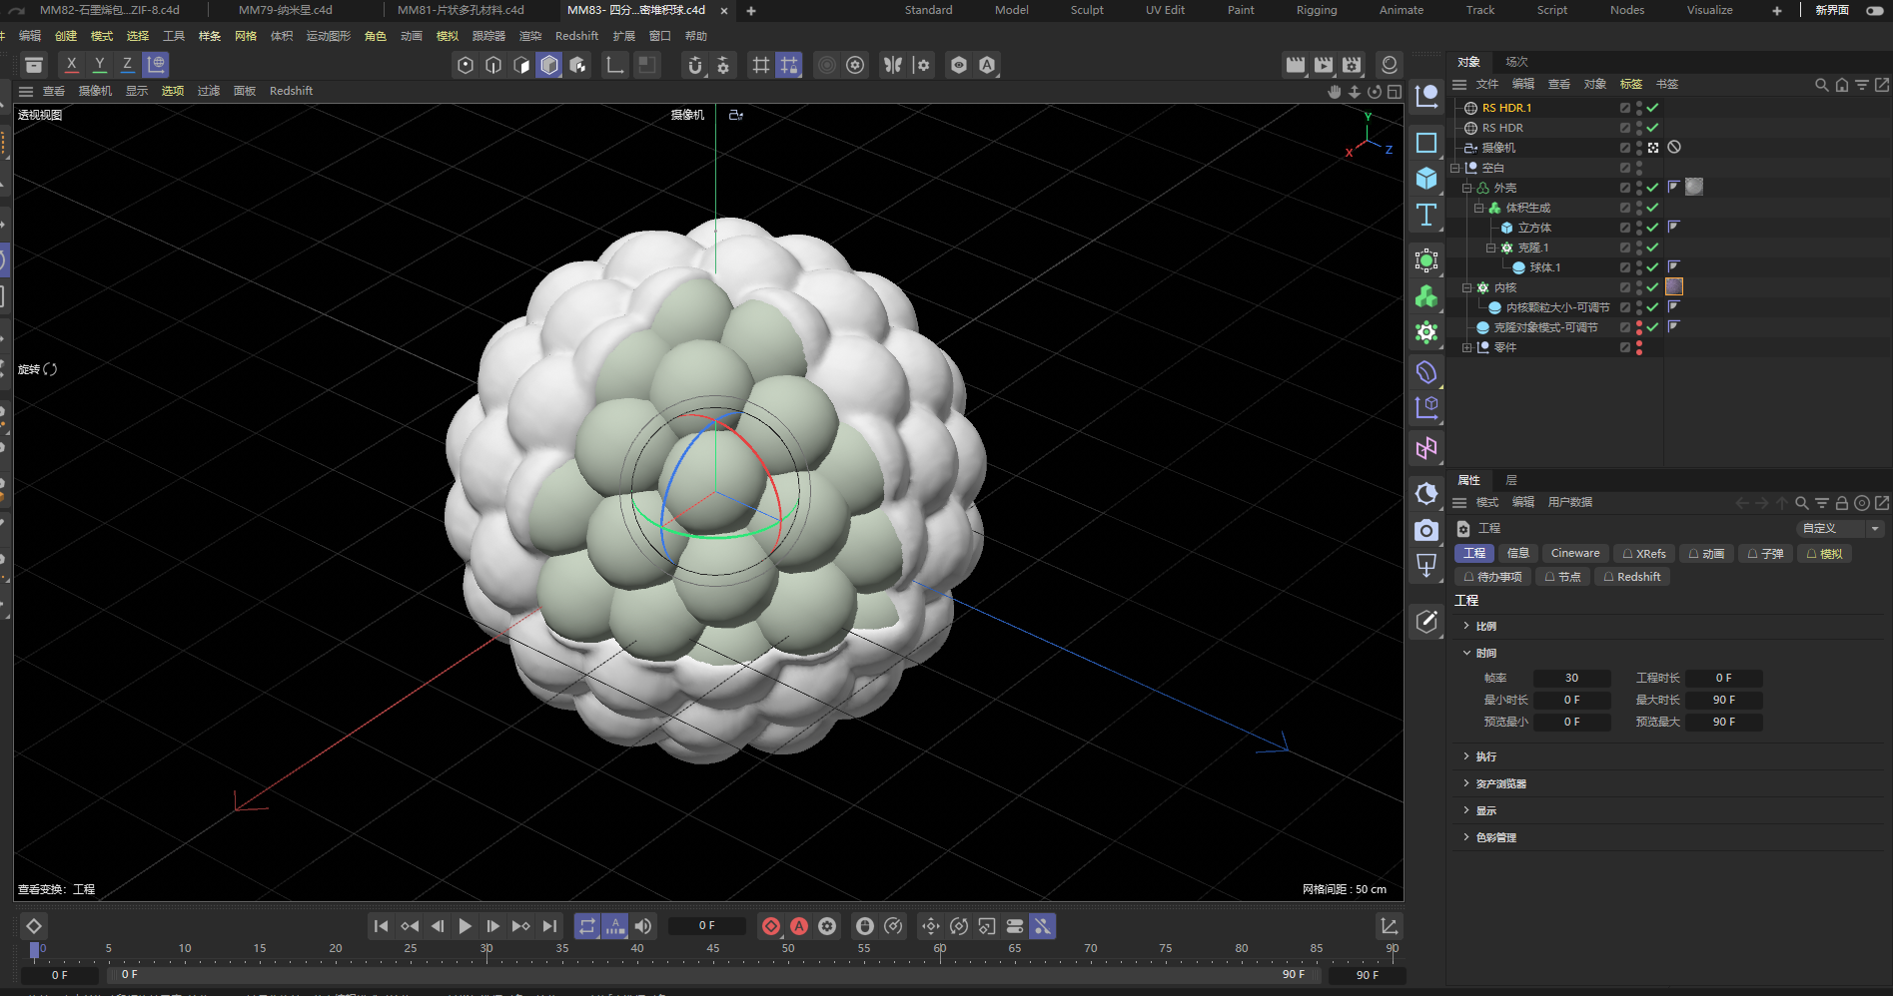Viewport: 1893px width, 996px height.
Task: Click the lock icon in Attributes panel
Action: pyautogui.click(x=1842, y=503)
